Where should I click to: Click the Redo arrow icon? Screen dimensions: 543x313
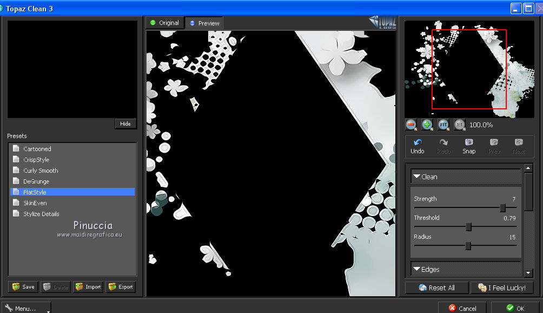coord(443,142)
